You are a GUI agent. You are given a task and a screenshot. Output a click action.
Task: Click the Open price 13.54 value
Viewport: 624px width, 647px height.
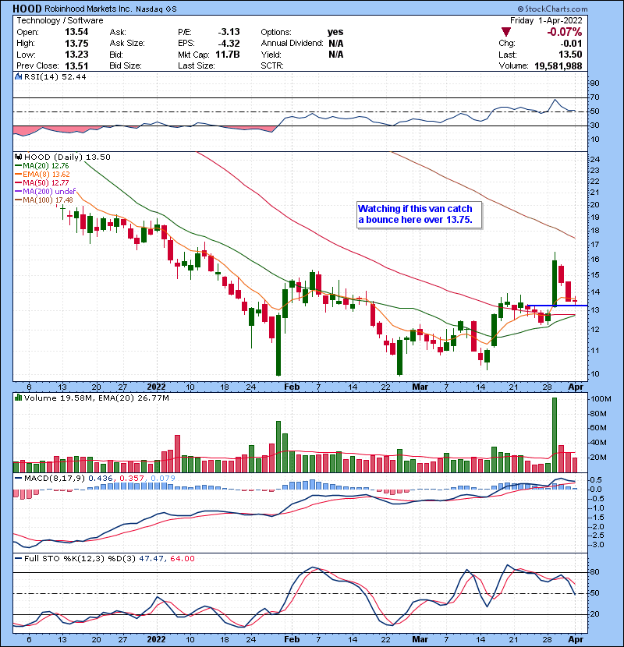point(76,32)
